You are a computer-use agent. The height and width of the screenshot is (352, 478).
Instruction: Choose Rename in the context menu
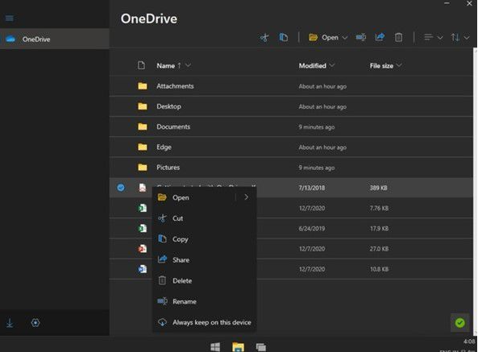(204, 301)
